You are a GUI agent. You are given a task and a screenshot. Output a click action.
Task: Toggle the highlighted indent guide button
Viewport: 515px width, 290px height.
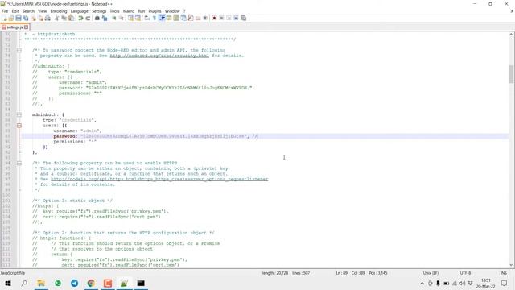162,18
